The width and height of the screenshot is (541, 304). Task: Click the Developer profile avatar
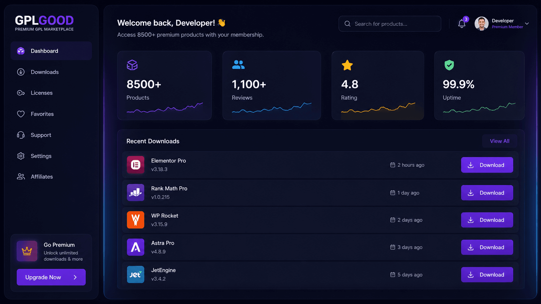coord(481,24)
